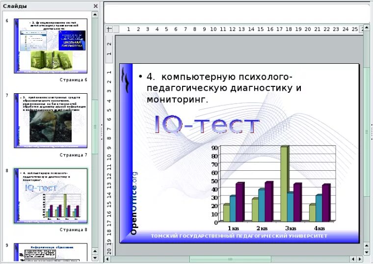Select the IQ-тест WordArt on the slide
The height and width of the screenshot is (264, 373).
coord(207,124)
